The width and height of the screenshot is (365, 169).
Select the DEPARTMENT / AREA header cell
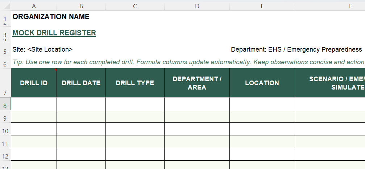pos(197,83)
